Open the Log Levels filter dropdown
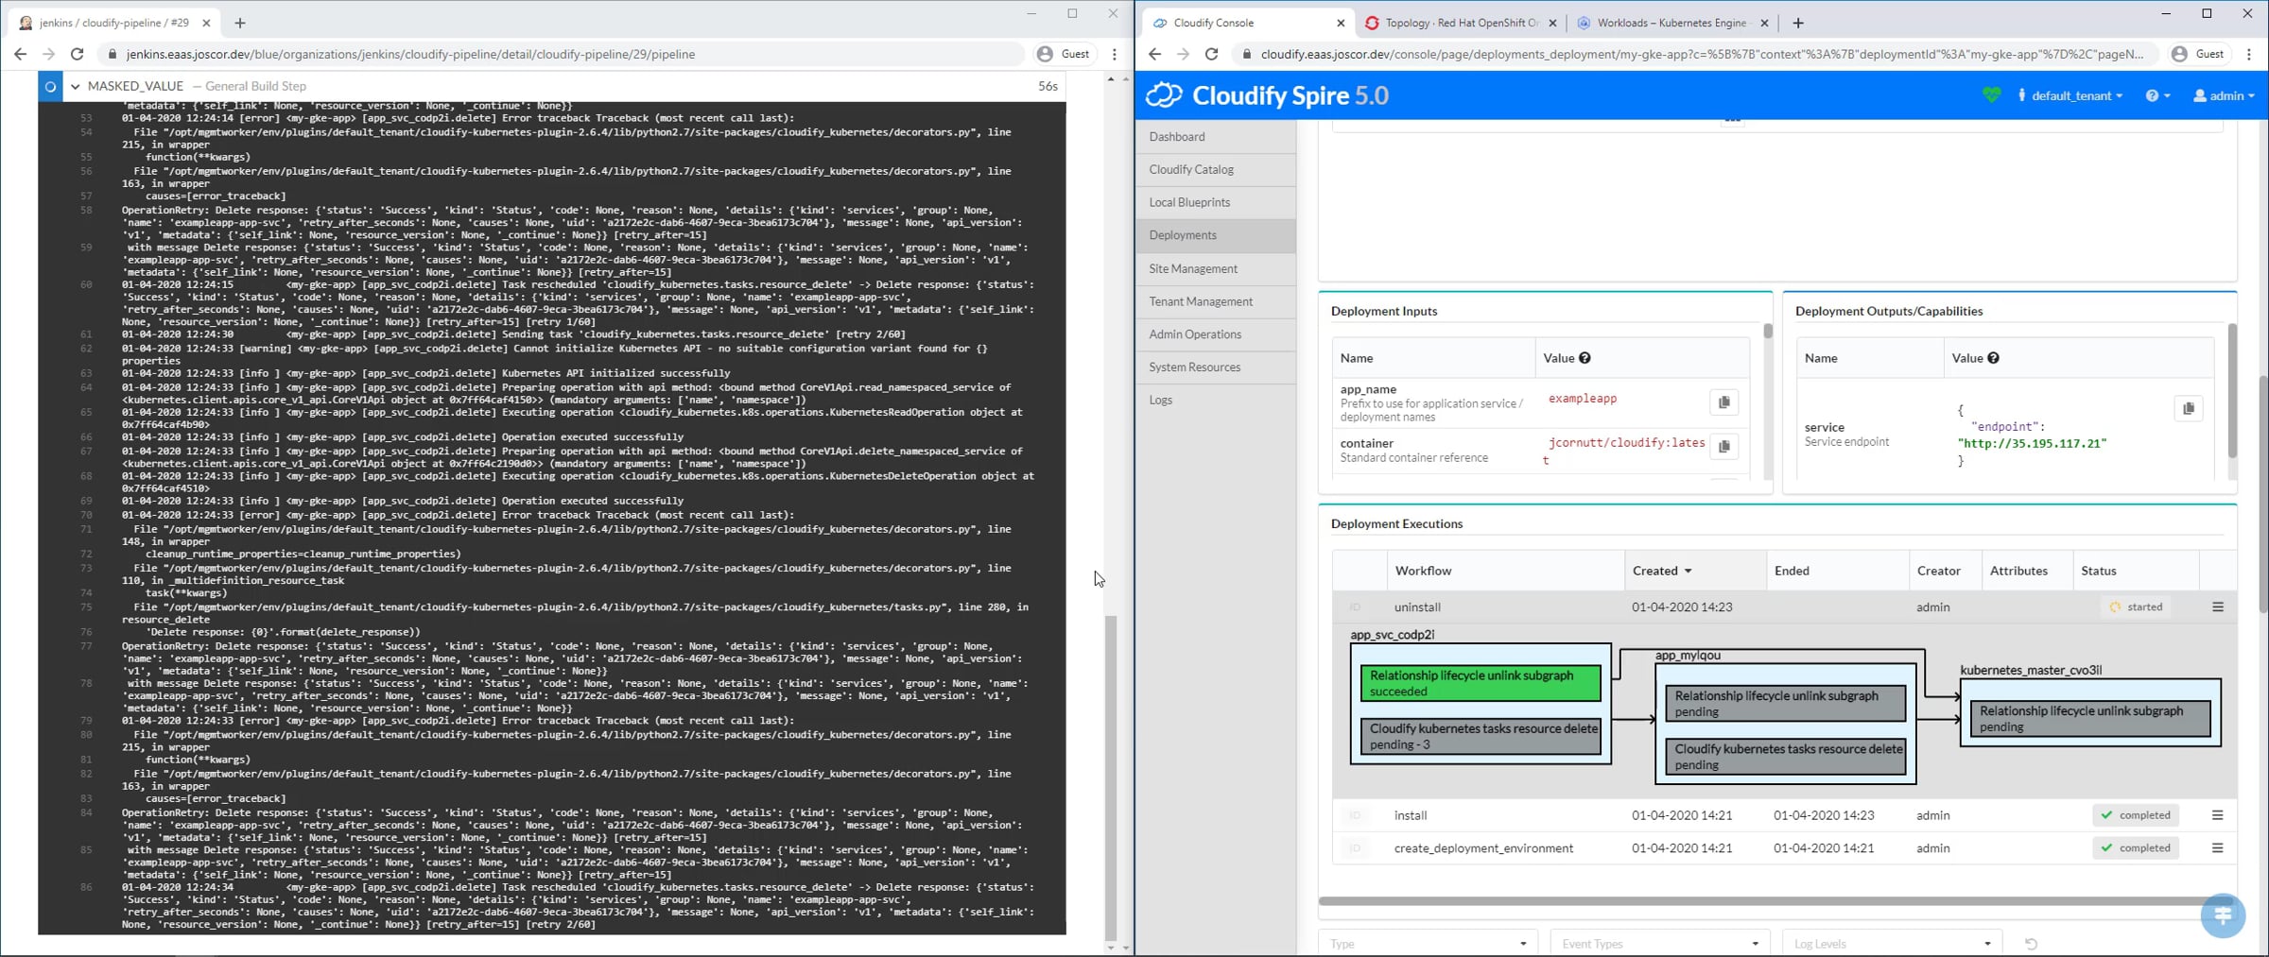The width and height of the screenshot is (2269, 957). 1892,944
